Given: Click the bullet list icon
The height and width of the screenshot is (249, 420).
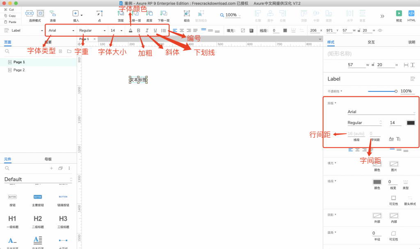Looking at the screenshot, I should tap(164, 30).
